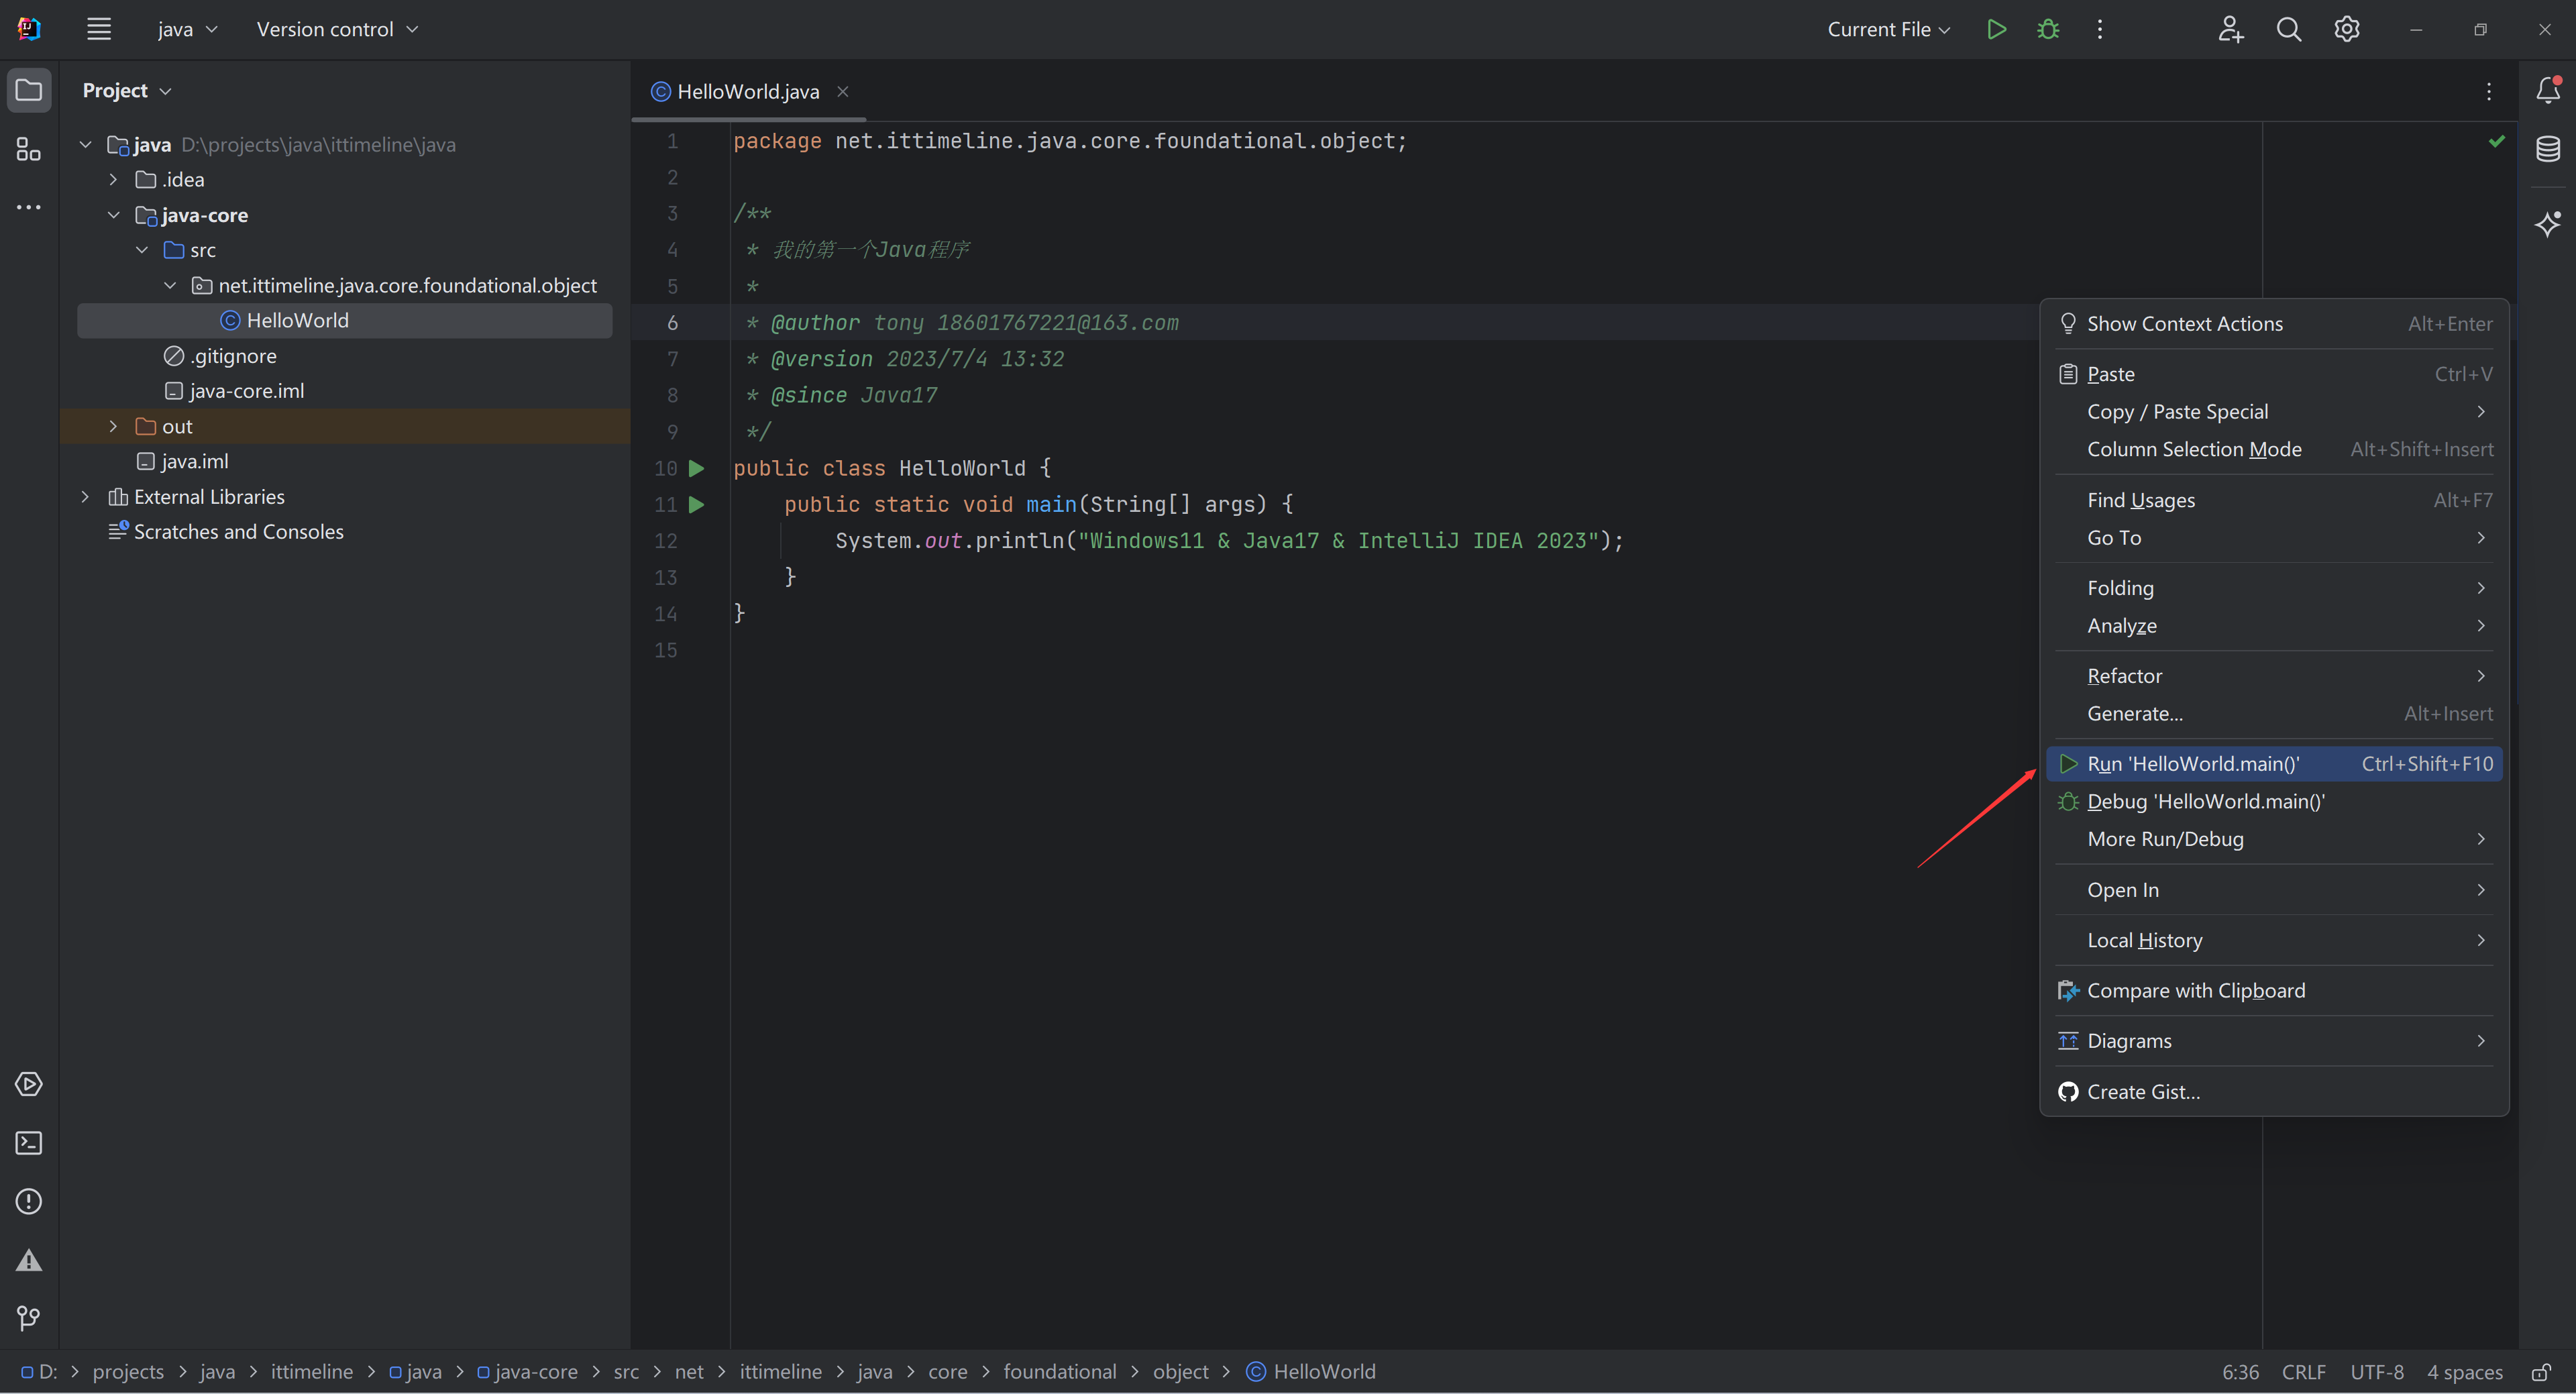
Task: Open the Version control dropdown
Action: 337,29
